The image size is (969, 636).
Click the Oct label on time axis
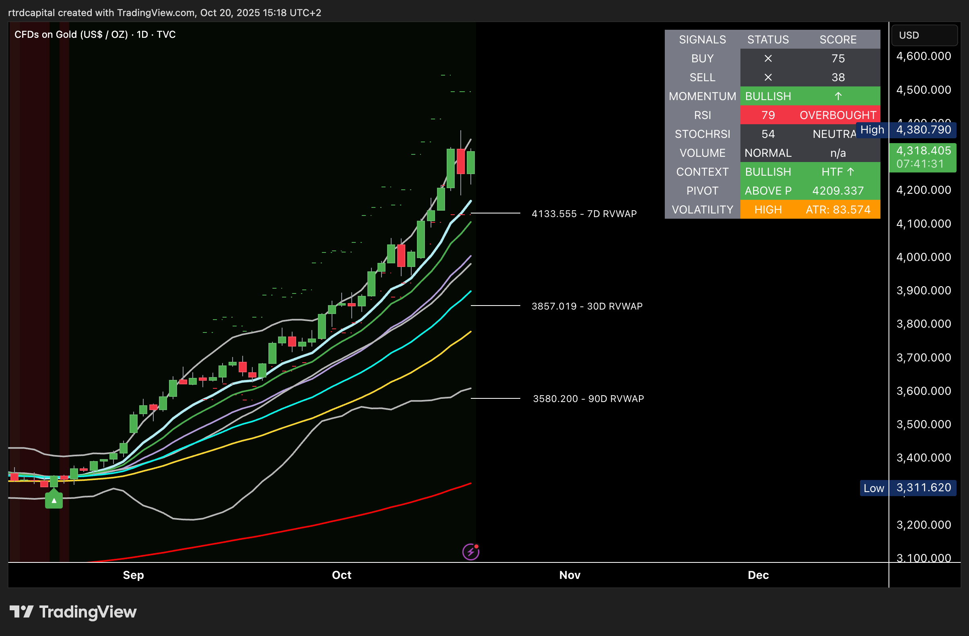[x=341, y=575]
